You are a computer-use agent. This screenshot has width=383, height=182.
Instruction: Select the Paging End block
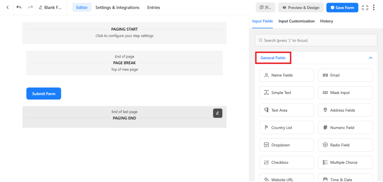tap(124, 117)
